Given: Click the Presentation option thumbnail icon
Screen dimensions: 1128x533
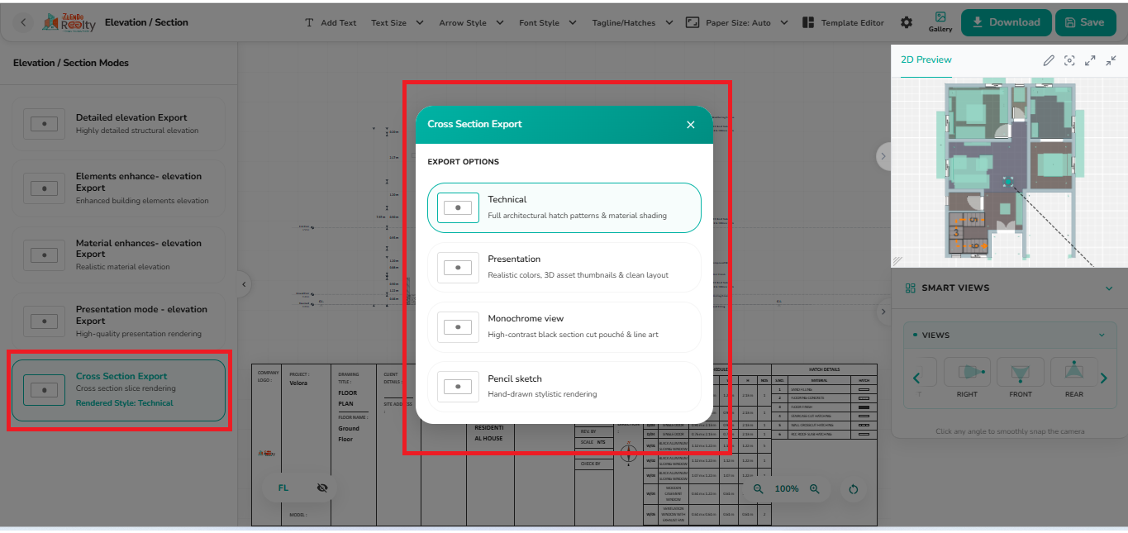Looking at the screenshot, I should pyautogui.click(x=458, y=267).
